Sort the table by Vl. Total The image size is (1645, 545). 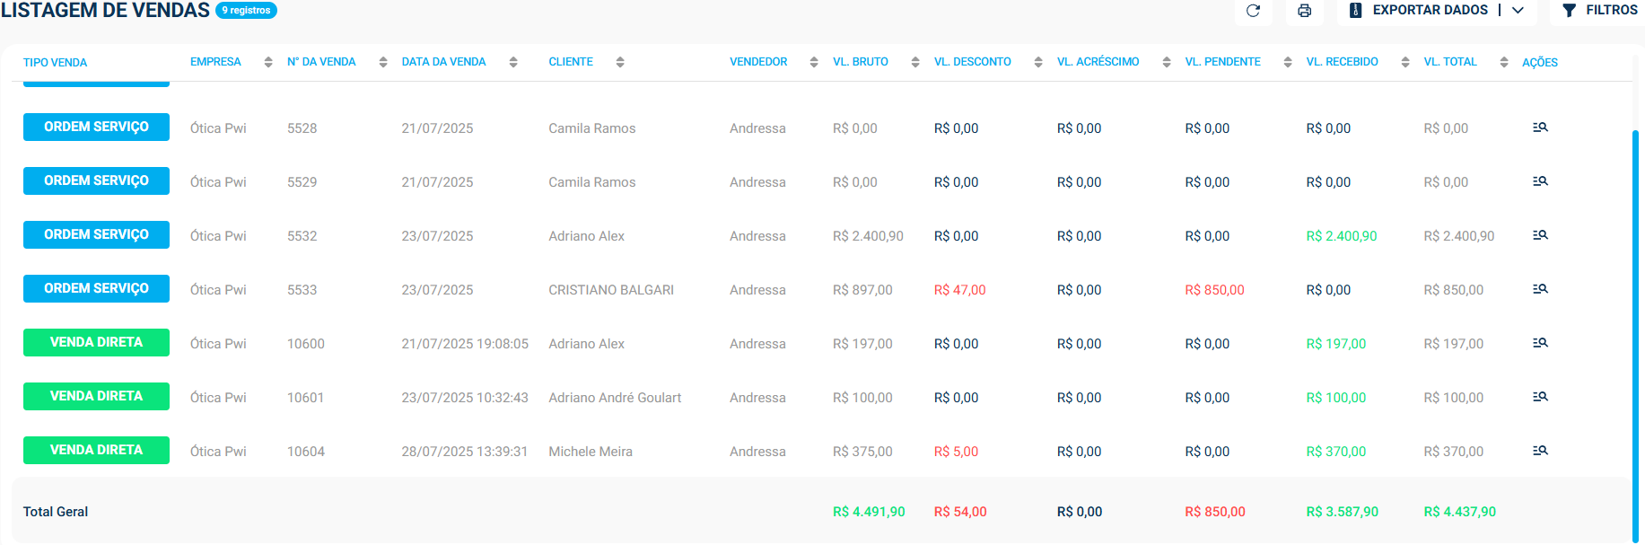(x=1449, y=62)
